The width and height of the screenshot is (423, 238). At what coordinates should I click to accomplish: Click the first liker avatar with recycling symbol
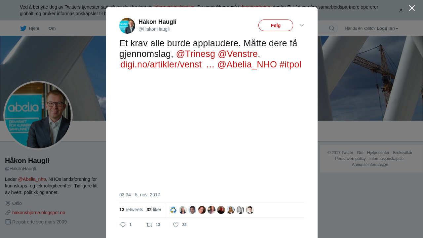173,210
